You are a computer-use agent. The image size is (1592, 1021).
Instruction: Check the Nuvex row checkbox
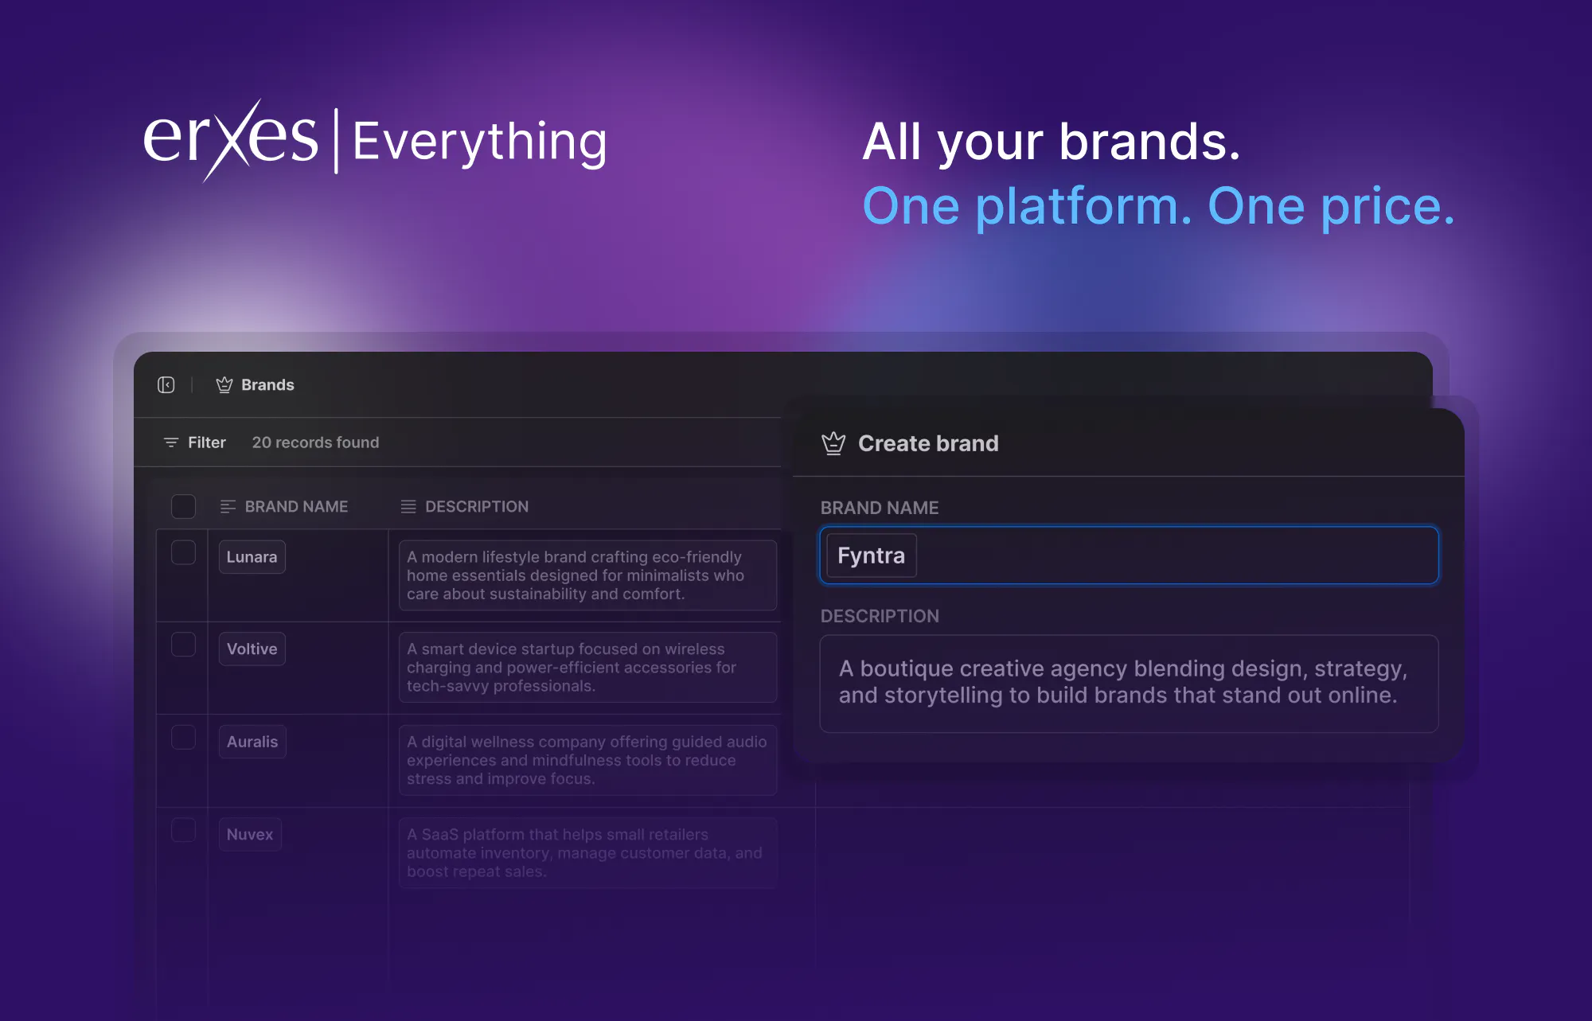[183, 830]
